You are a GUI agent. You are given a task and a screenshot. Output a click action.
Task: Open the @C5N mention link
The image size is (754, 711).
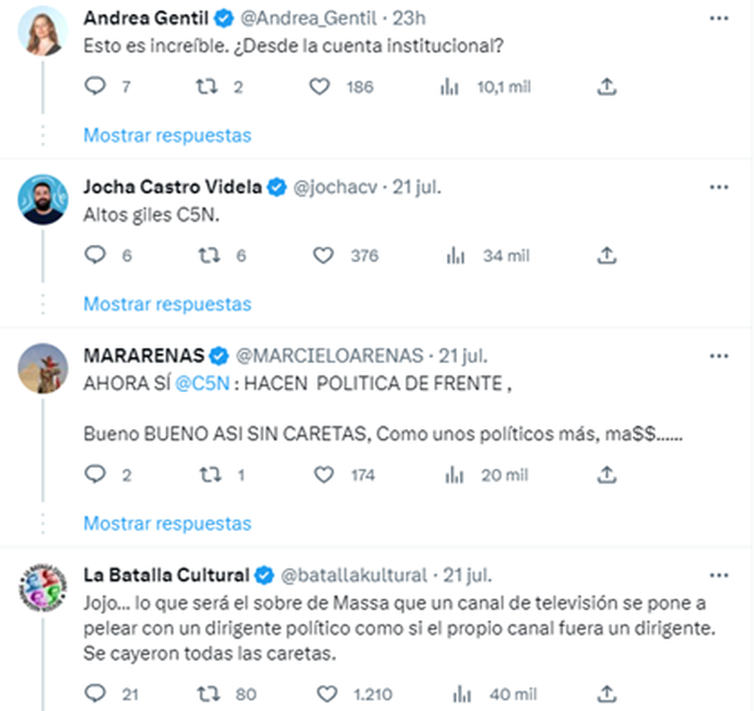202,383
